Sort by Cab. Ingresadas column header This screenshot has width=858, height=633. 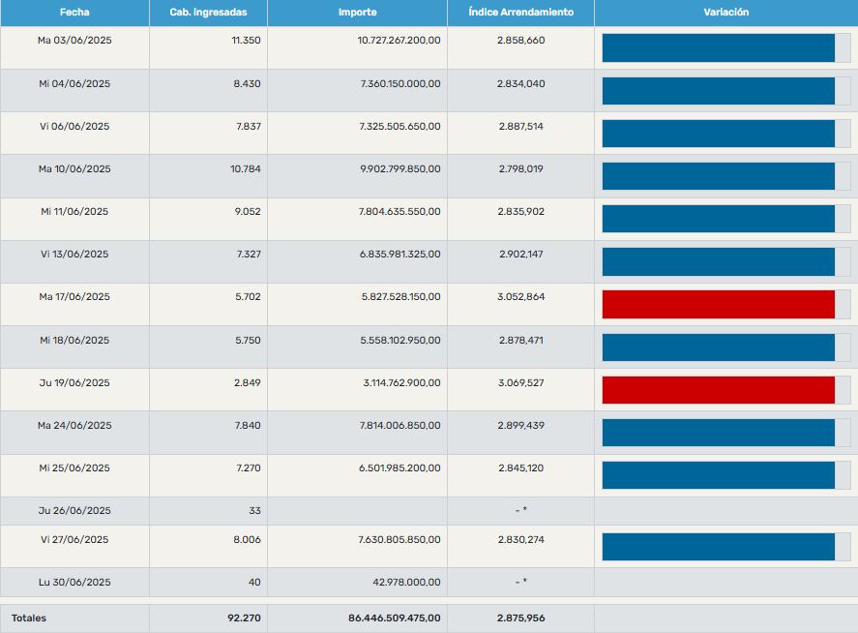tap(208, 13)
